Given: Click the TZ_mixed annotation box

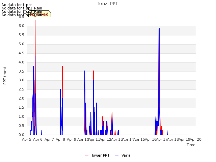Looking at the screenshot, I should [x=39, y=14].
